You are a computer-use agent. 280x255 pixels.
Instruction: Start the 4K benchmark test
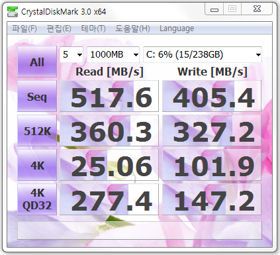[x=37, y=165]
